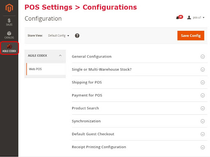View notifications via the bell icon
Screen dimensions: 210x157
point(179,17)
